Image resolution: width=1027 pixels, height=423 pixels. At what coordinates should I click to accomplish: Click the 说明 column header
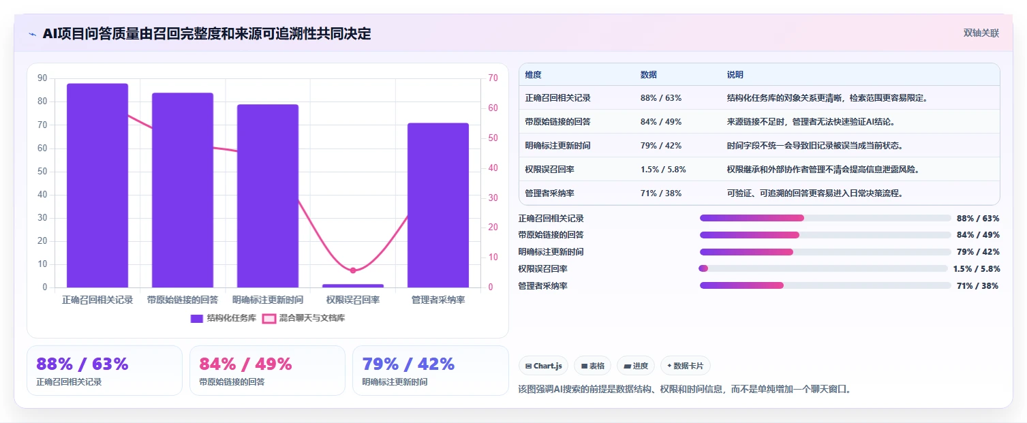735,75
